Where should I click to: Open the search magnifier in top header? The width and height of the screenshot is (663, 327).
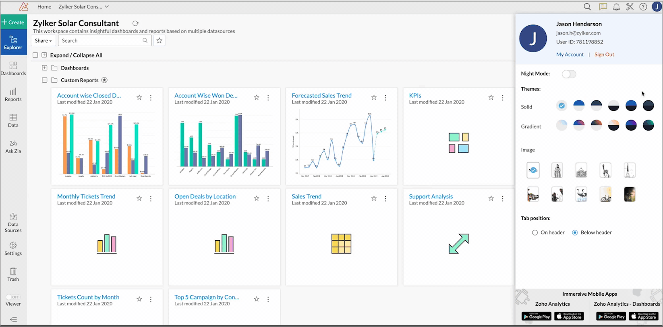coord(587,7)
